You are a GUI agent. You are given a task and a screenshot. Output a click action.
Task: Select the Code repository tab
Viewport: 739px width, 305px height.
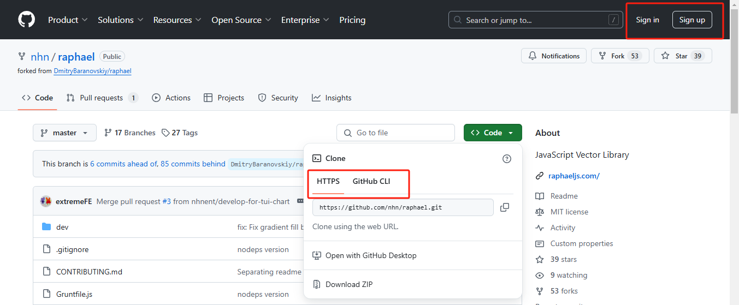(37, 98)
